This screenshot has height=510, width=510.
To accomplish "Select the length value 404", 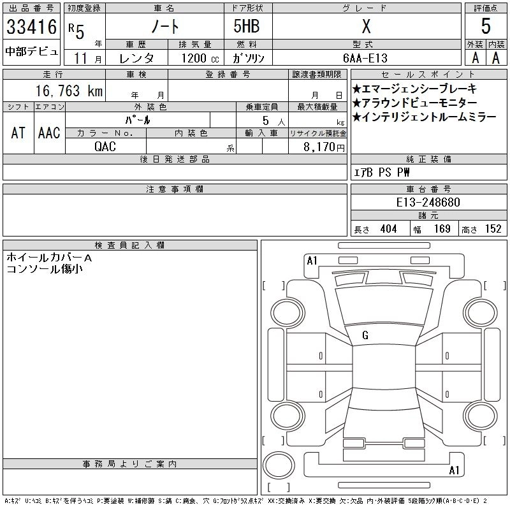I will pos(388,229).
